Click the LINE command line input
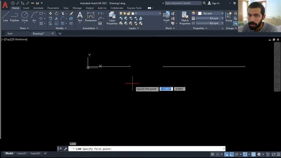Screen dimensions: 281x158 [147, 149]
